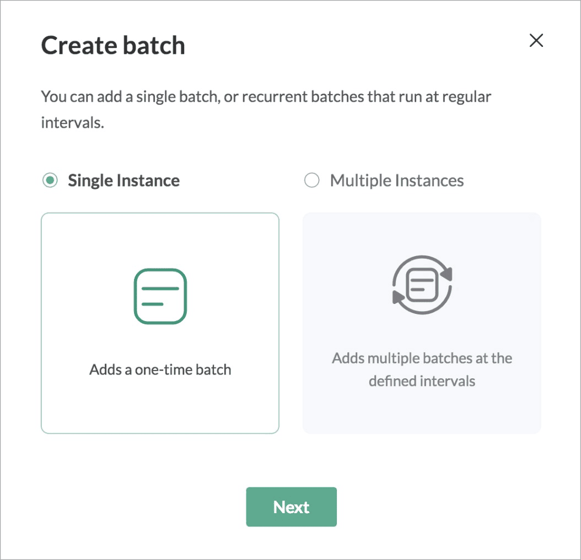Viewport: 581px width, 560px height.
Task: Click the "Create batch" dialog title
Action: pyautogui.click(x=113, y=45)
